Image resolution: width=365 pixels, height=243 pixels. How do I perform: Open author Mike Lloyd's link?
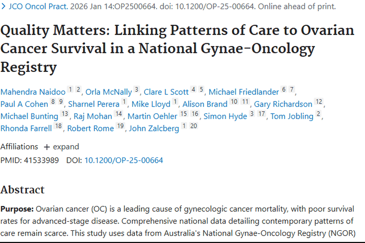coord(151,104)
